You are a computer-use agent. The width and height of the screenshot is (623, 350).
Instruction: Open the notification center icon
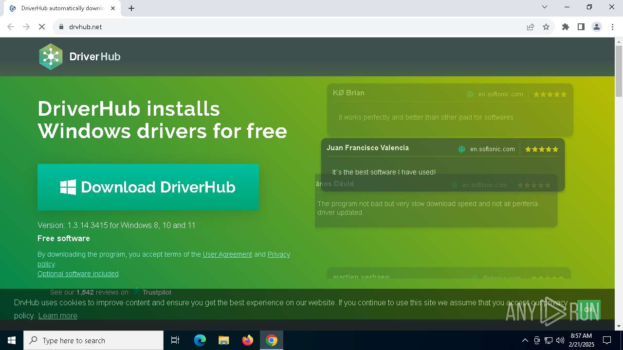click(x=607, y=340)
